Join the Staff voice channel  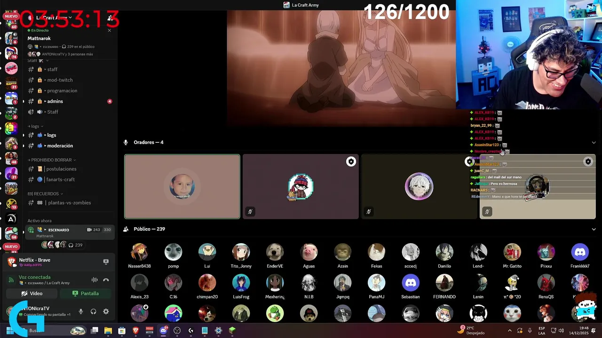(x=70, y=112)
